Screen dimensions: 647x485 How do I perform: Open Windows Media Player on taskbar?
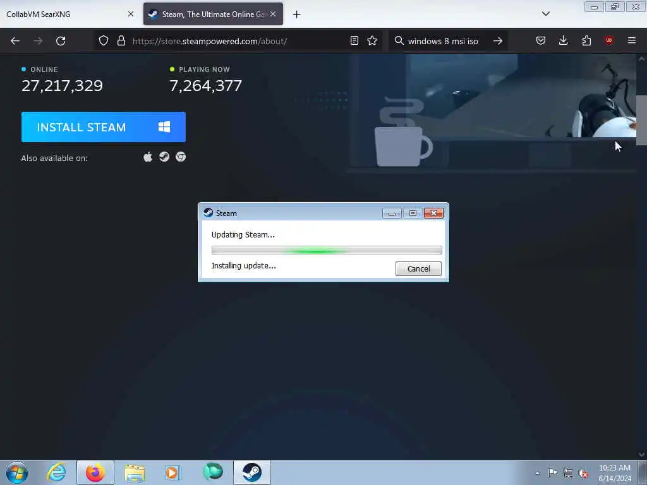[x=172, y=472]
